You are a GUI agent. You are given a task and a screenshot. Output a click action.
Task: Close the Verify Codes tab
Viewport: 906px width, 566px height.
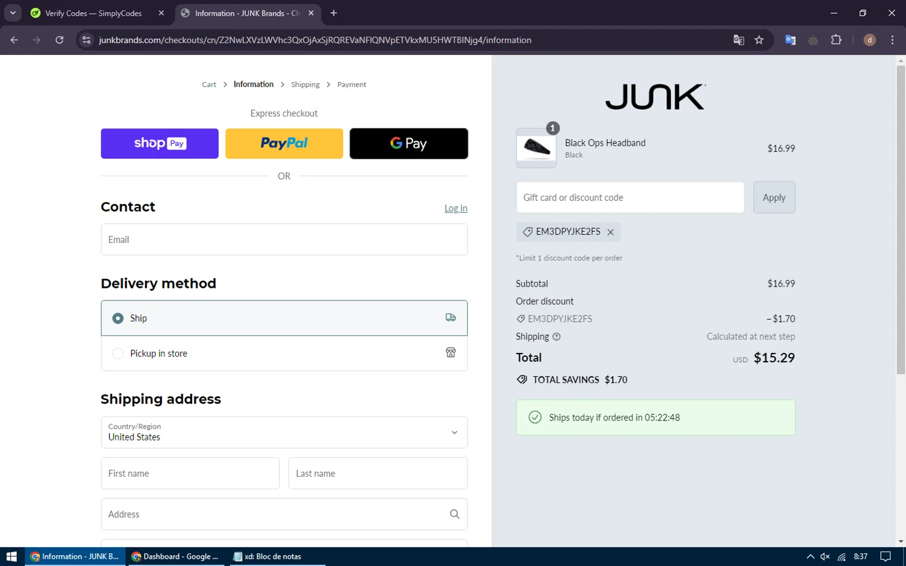click(x=161, y=13)
